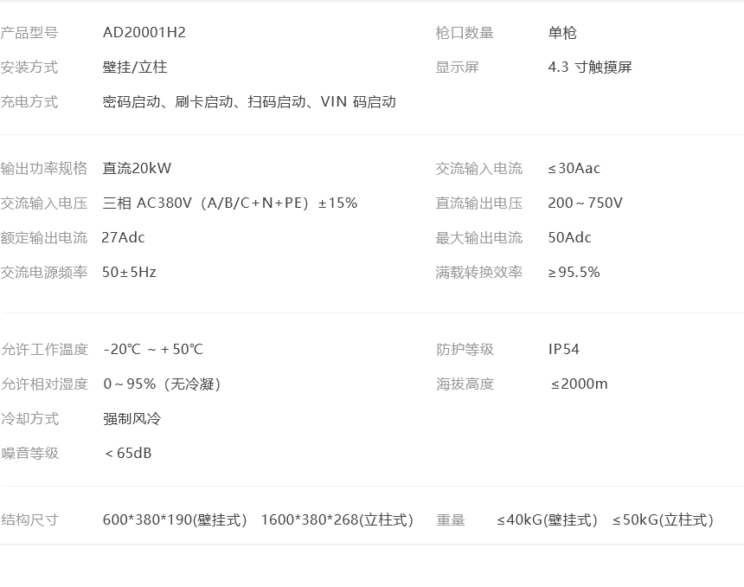Screen dimensions: 744x587
Task: Click the 200～750V DC output voltage
Action: coord(585,203)
